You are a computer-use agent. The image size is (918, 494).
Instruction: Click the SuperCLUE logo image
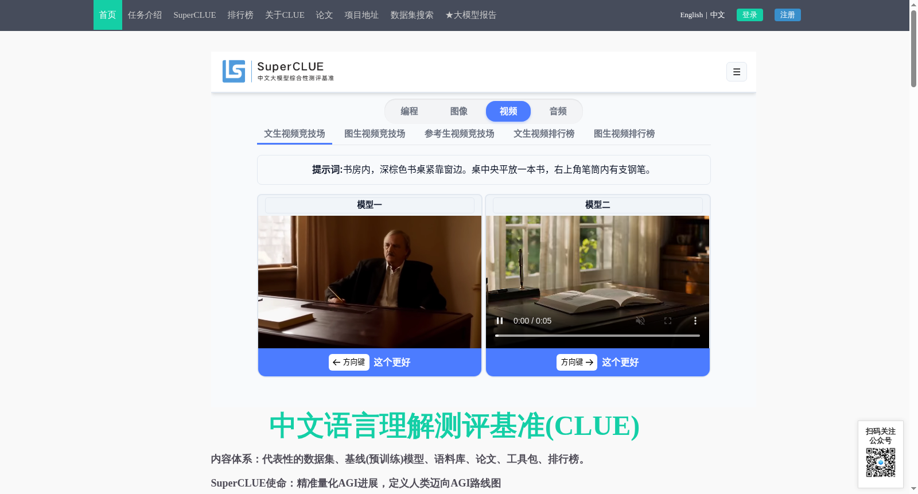pos(278,71)
